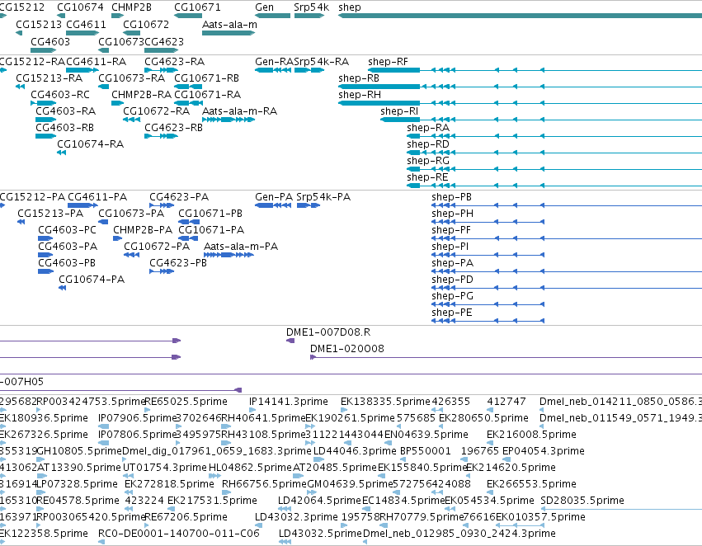Click EST LD42064.5prime

tap(319, 501)
